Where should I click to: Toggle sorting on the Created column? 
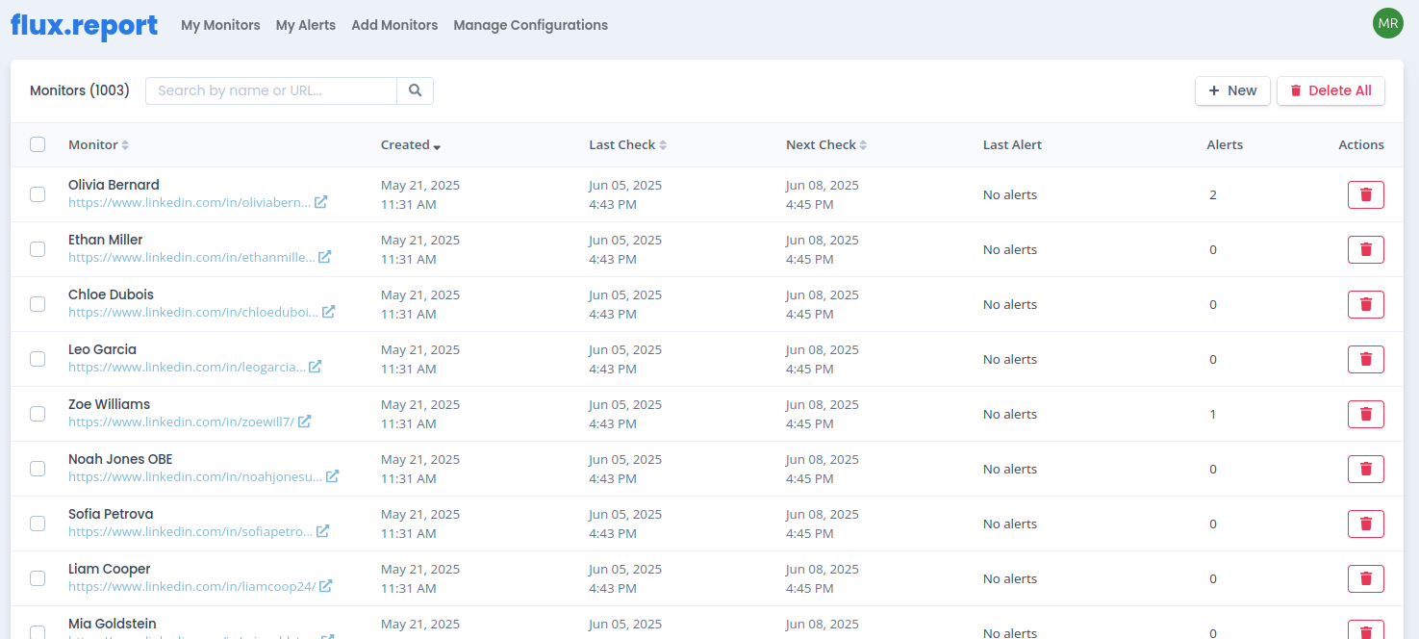tap(411, 144)
